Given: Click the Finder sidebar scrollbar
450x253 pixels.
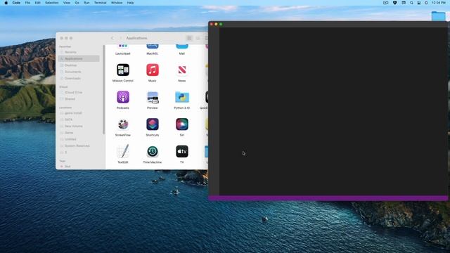Looking at the screenshot, I should point(104,89).
